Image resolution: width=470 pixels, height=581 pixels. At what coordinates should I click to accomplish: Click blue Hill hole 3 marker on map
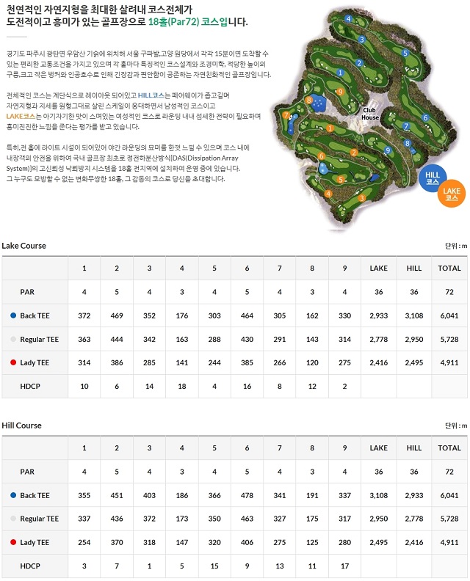pos(362,40)
